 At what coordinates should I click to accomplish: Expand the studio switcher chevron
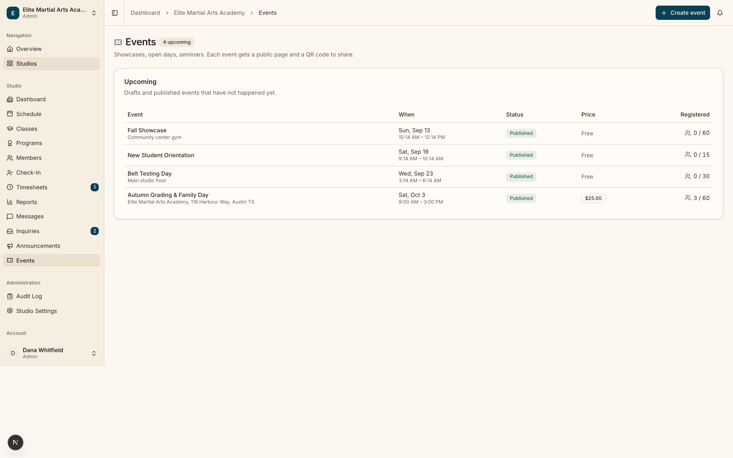pyautogui.click(x=94, y=13)
